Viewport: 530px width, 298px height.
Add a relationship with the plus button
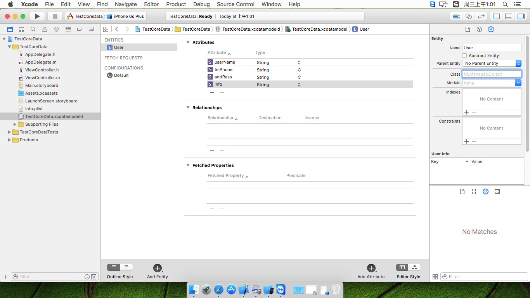point(212,150)
